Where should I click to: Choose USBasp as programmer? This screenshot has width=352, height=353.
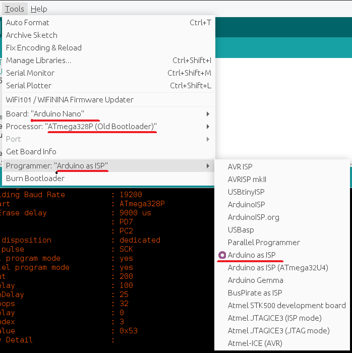(x=241, y=230)
